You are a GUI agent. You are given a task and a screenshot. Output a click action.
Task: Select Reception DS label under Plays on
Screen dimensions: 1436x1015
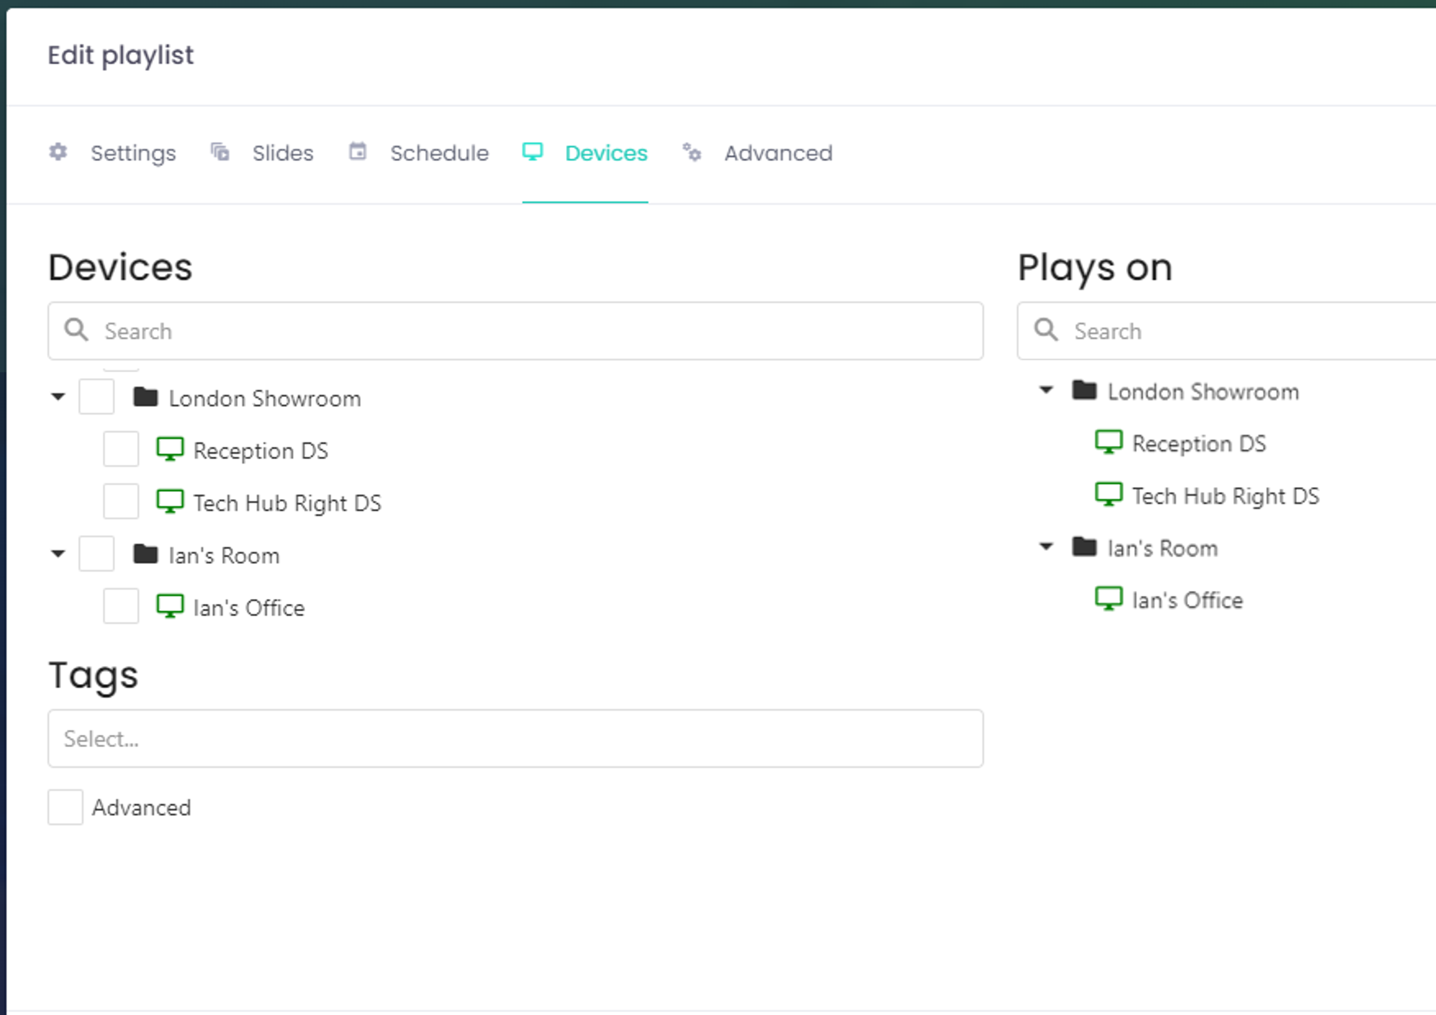(1199, 444)
